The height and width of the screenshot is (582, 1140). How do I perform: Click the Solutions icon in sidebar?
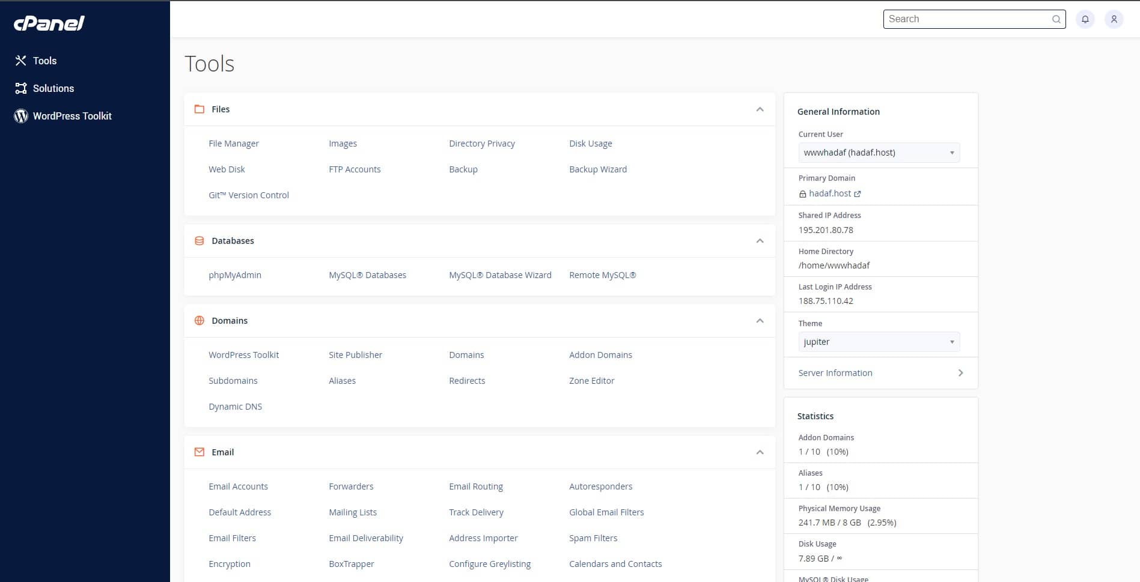(21, 88)
